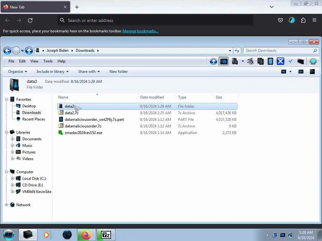Collapse the Libraries tree node
The image size is (322, 241).
coord(6,132)
